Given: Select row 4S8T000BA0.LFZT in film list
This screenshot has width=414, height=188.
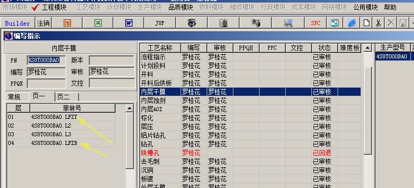Looking at the screenshot, I should pyautogui.click(x=61, y=117).
